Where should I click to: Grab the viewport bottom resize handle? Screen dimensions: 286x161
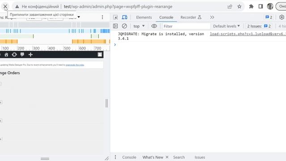(x=45, y=159)
